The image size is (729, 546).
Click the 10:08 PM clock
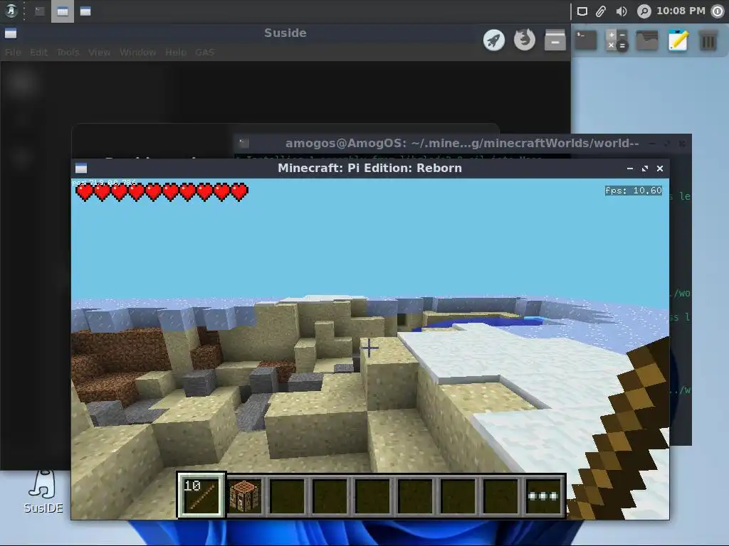[681, 11]
